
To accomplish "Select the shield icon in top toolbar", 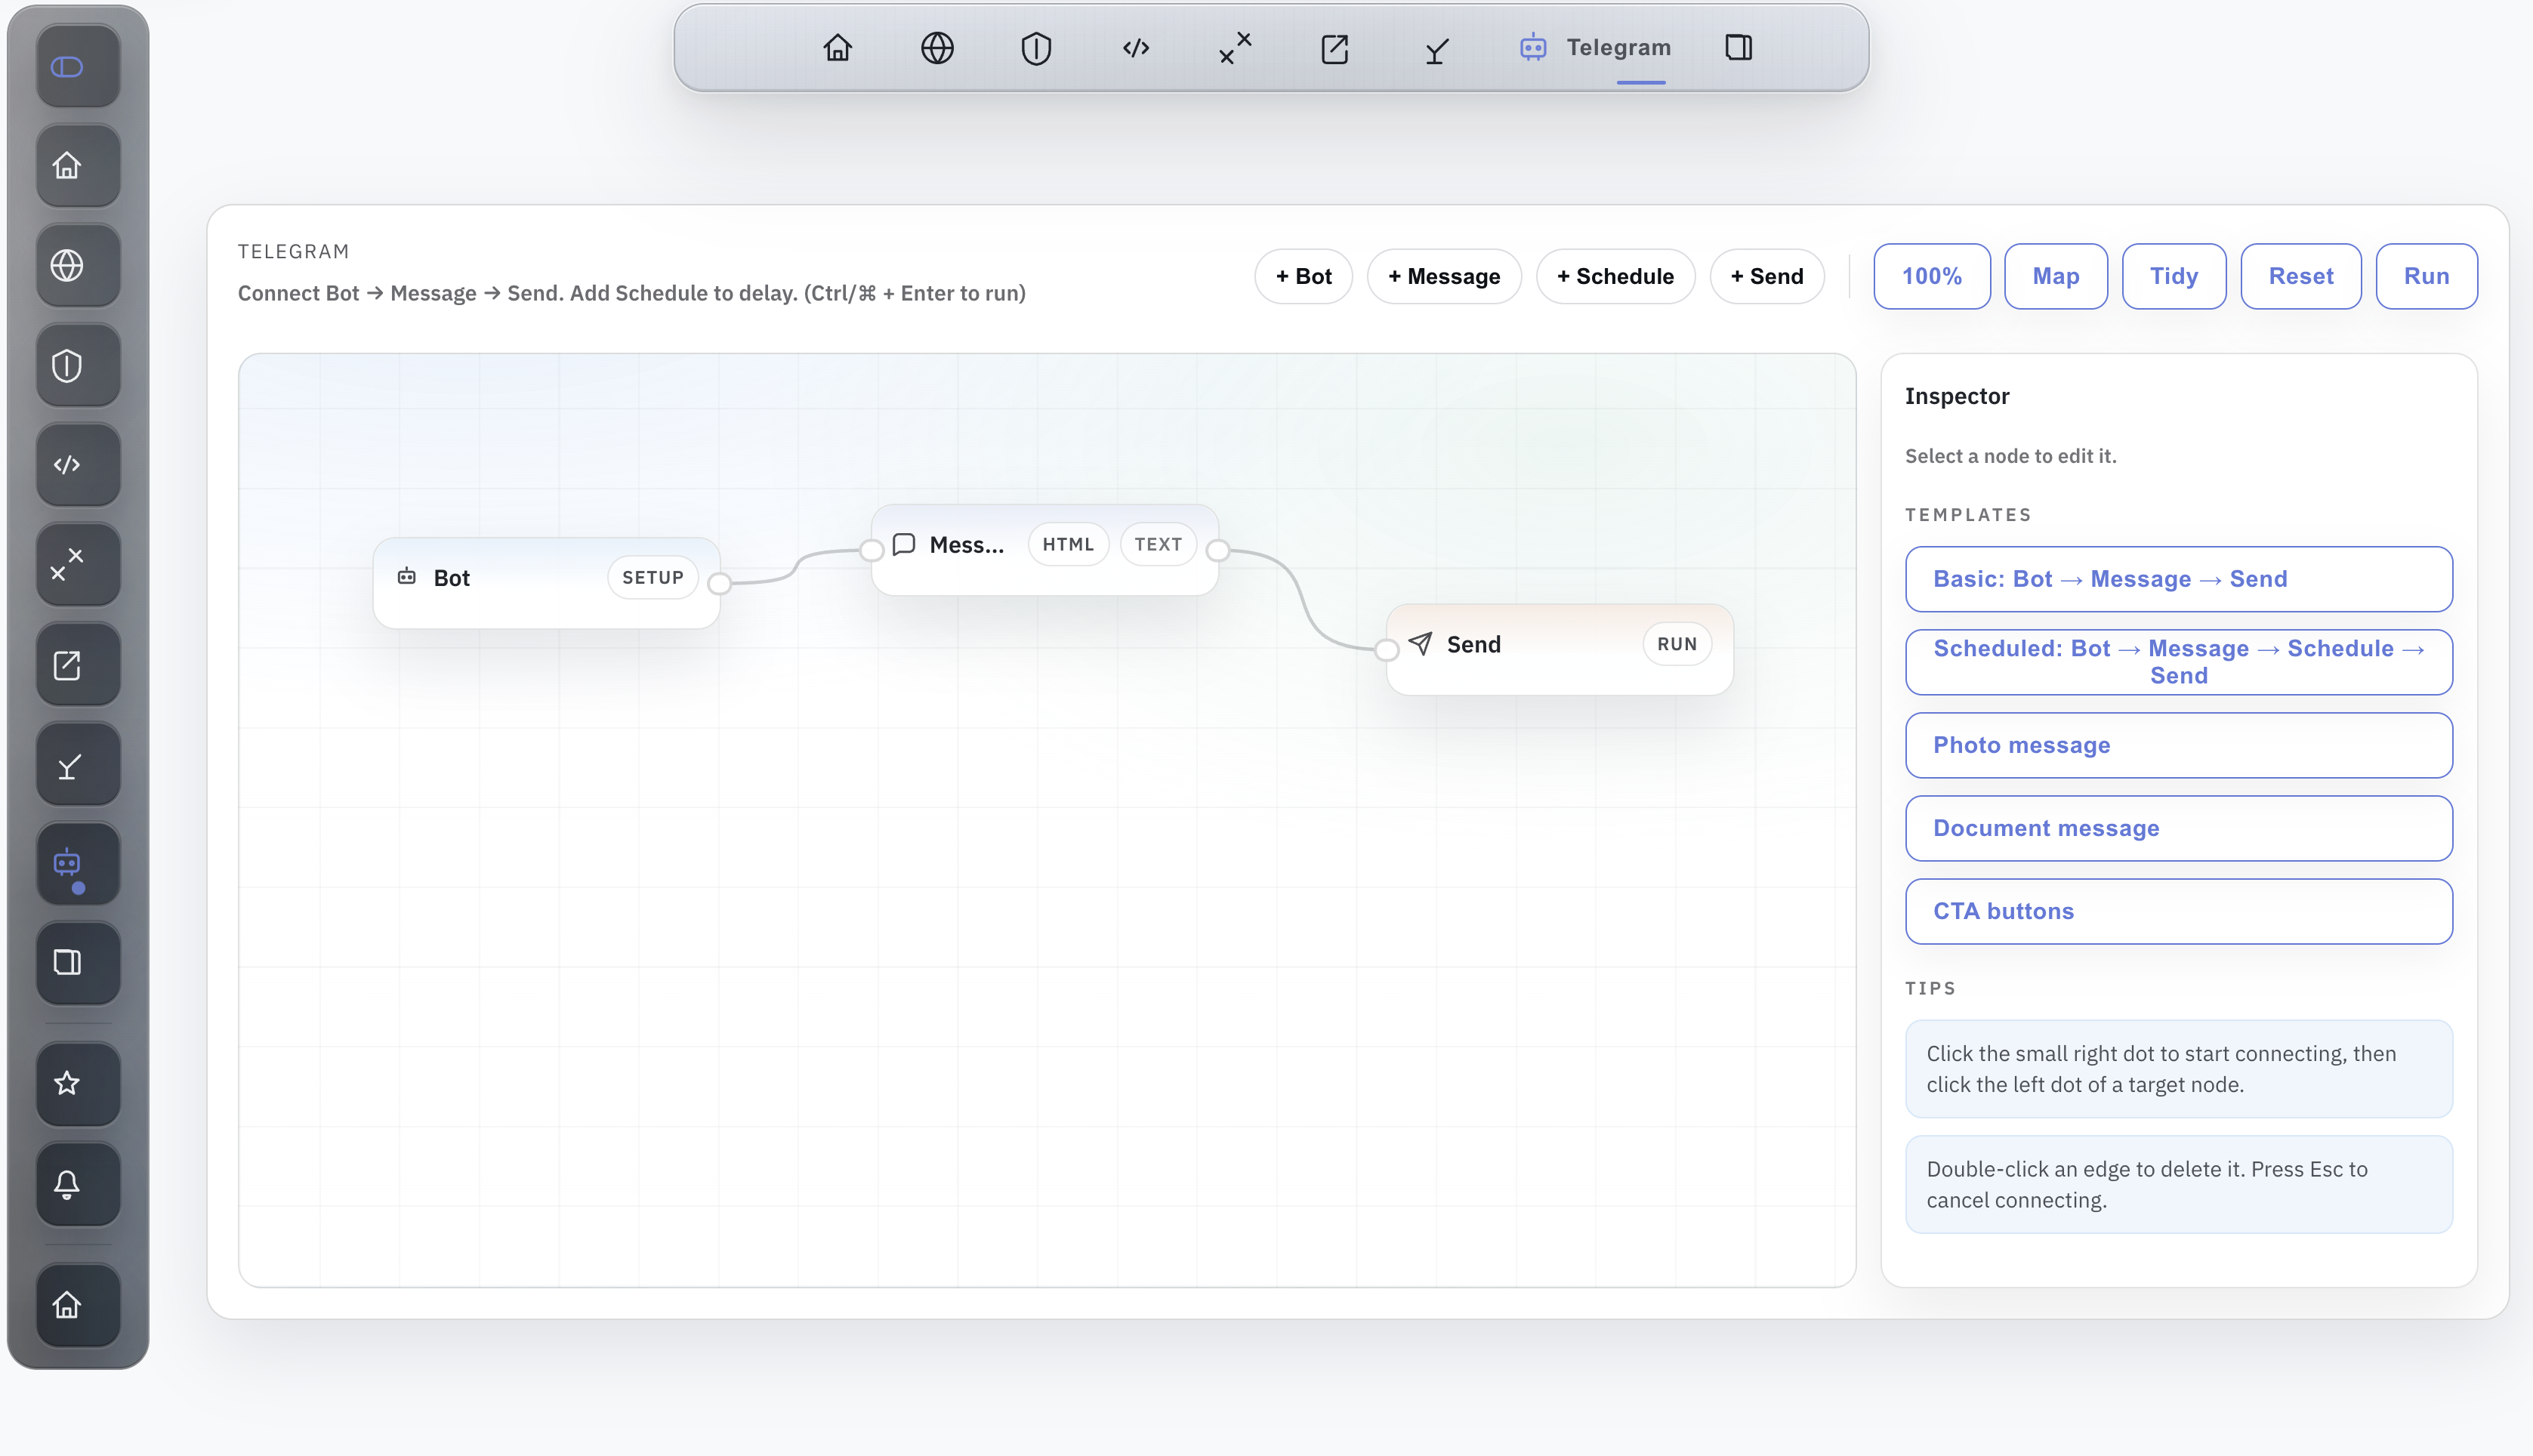I will coord(1036,47).
